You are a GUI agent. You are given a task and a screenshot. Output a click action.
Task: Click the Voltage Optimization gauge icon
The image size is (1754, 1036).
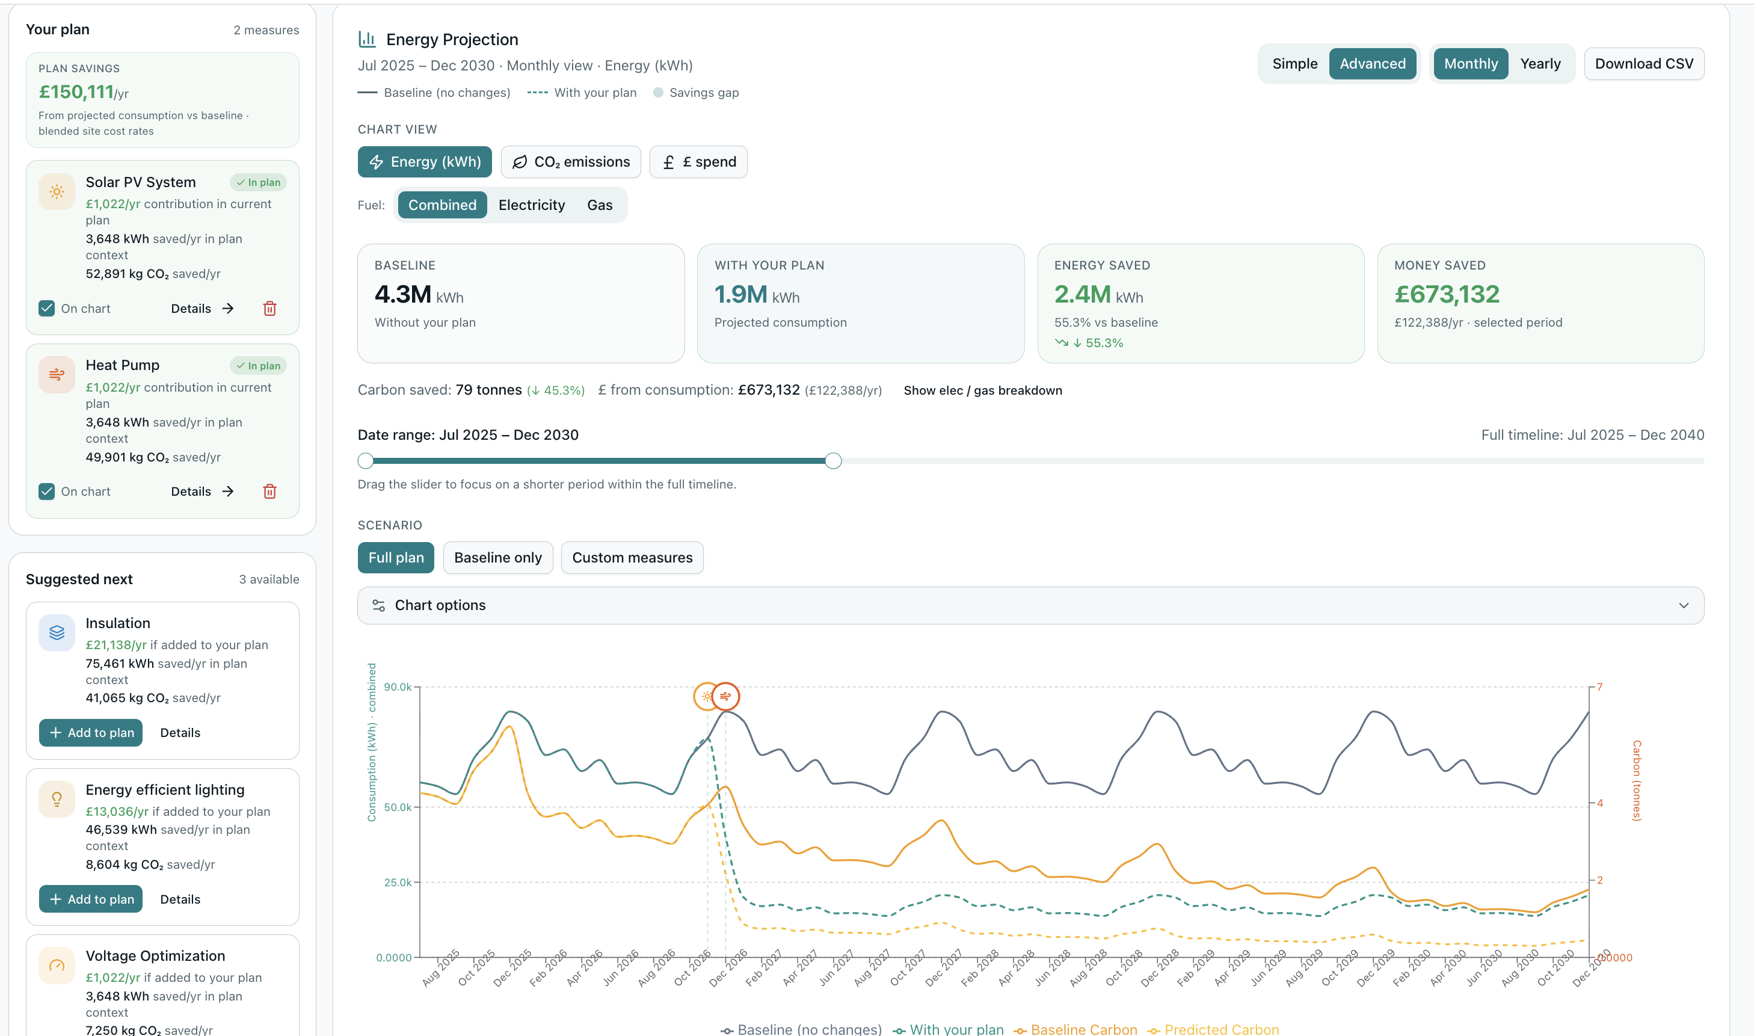point(57,966)
